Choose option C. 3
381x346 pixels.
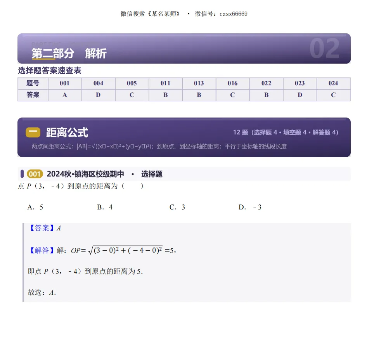click(177, 207)
